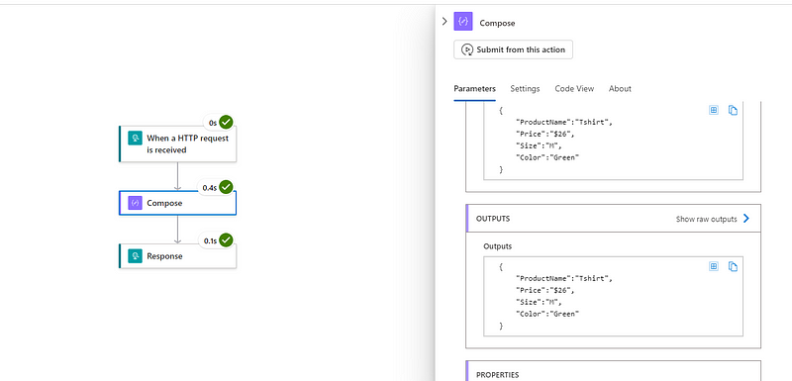
Task: Click green success check on Response node
Action: (226, 240)
